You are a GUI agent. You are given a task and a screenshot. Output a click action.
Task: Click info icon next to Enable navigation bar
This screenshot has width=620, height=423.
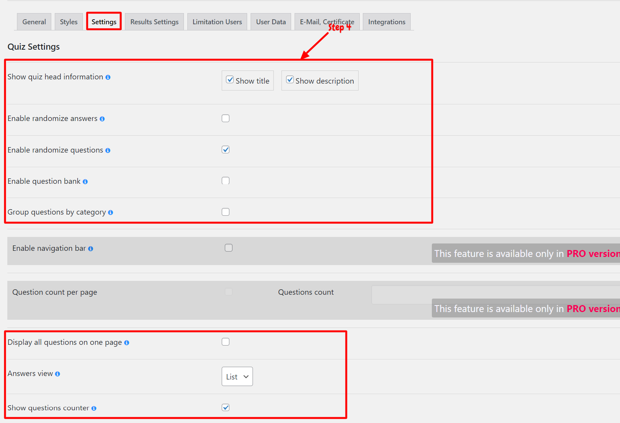click(x=91, y=249)
